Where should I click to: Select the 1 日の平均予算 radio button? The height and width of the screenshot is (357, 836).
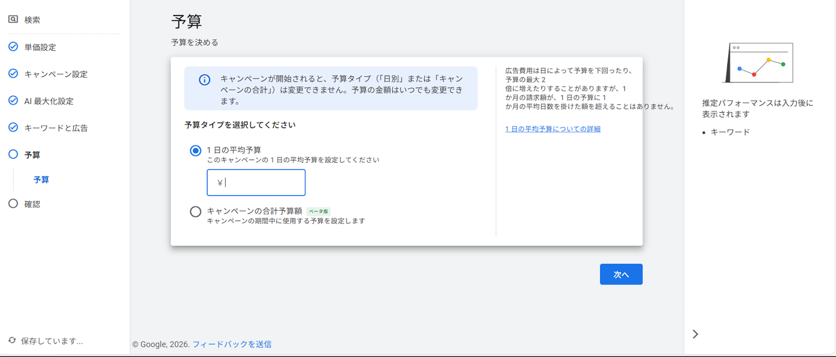[x=195, y=151]
